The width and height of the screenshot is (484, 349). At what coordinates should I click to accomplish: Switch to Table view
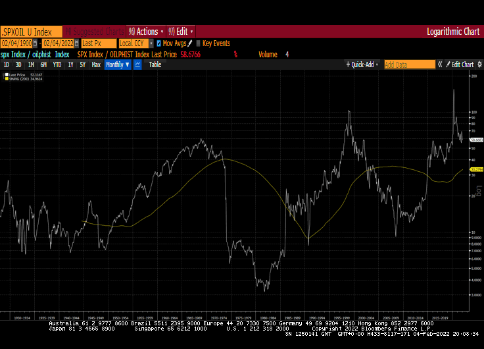coord(155,65)
